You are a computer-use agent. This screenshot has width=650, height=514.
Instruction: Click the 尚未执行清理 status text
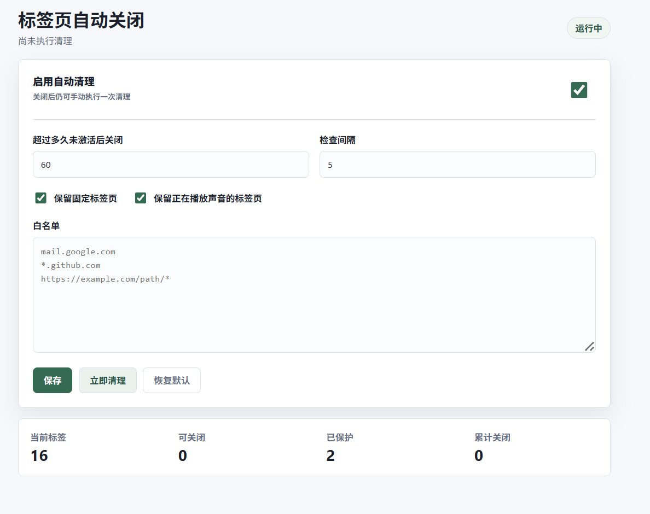[x=45, y=41]
